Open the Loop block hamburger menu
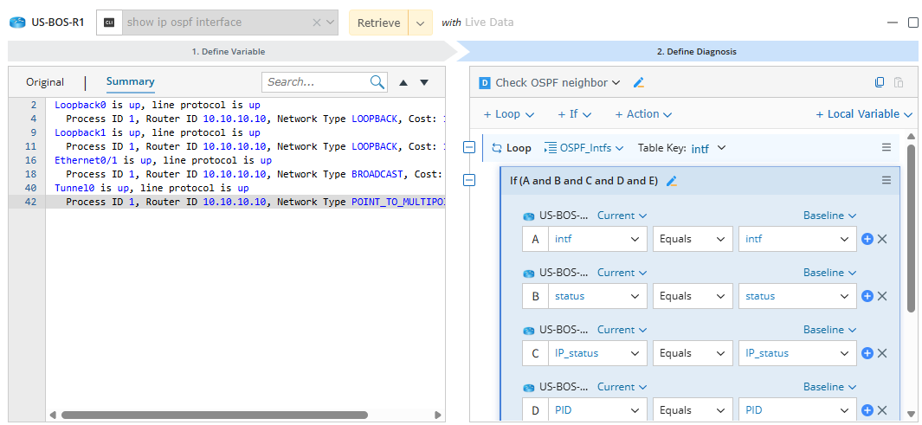The image size is (922, 425). 887,148
